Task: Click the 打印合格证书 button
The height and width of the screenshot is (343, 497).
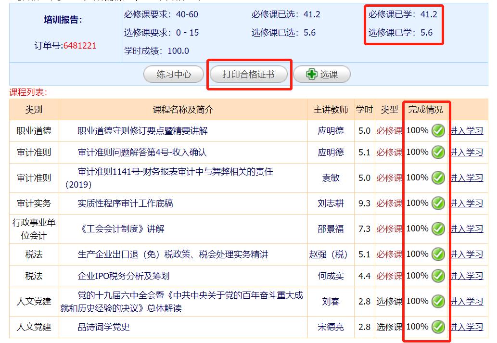Action: (x=249, y=75)
